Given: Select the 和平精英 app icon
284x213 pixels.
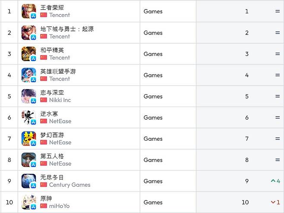Looking at the screenshot, I should [28, 54].
